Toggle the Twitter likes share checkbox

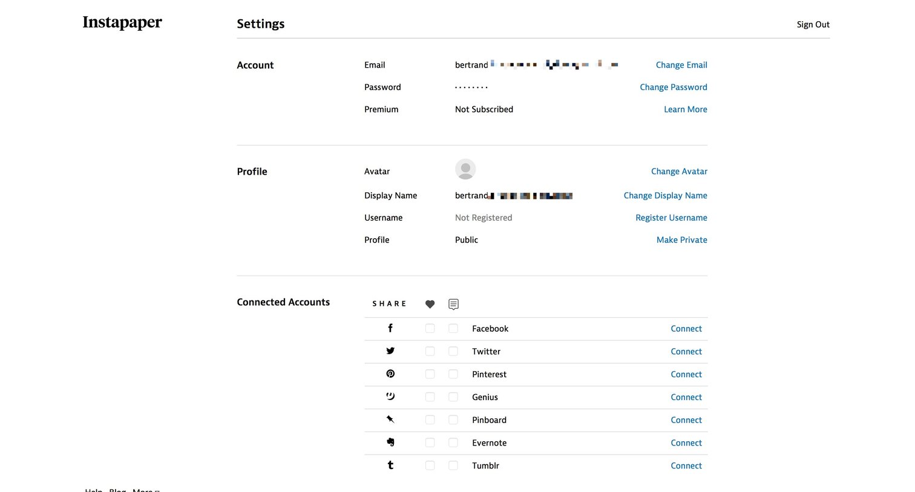pyautogui.click(x=430, y=351)
